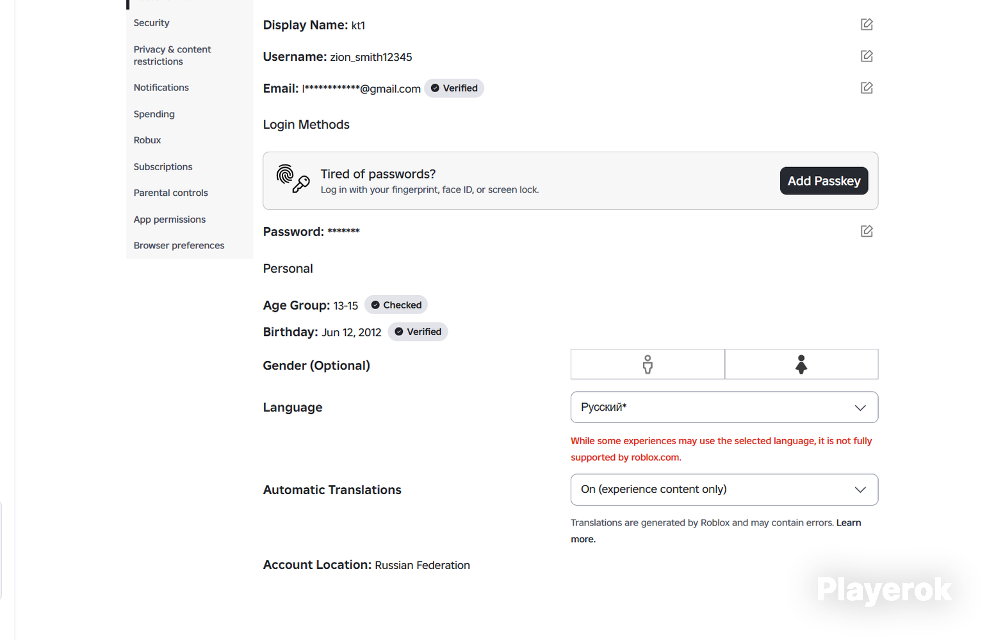The image size is (987, 640).
Task: Click the fingerprint passkey icon
Action: [293, 179]
